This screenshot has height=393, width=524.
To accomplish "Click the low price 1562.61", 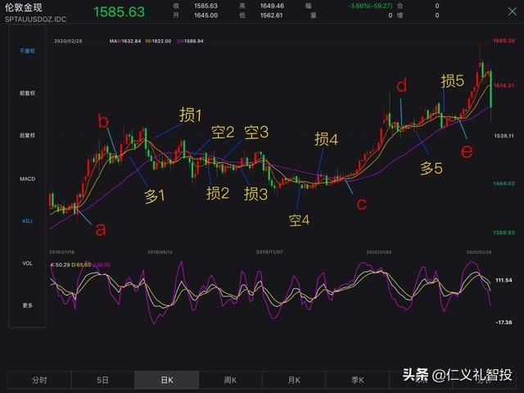I will click(271, 16).
